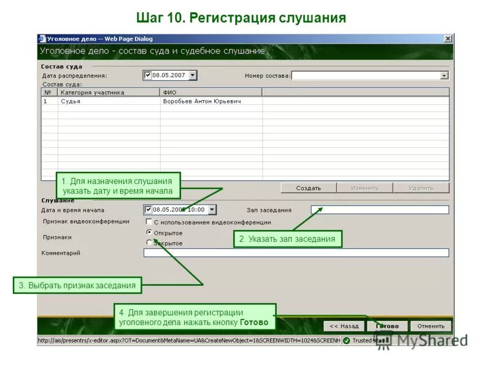This screenshot has width=491, height=368.
Task: Open the Дата распределения date dropdown
Action: [x=192, y=74]
